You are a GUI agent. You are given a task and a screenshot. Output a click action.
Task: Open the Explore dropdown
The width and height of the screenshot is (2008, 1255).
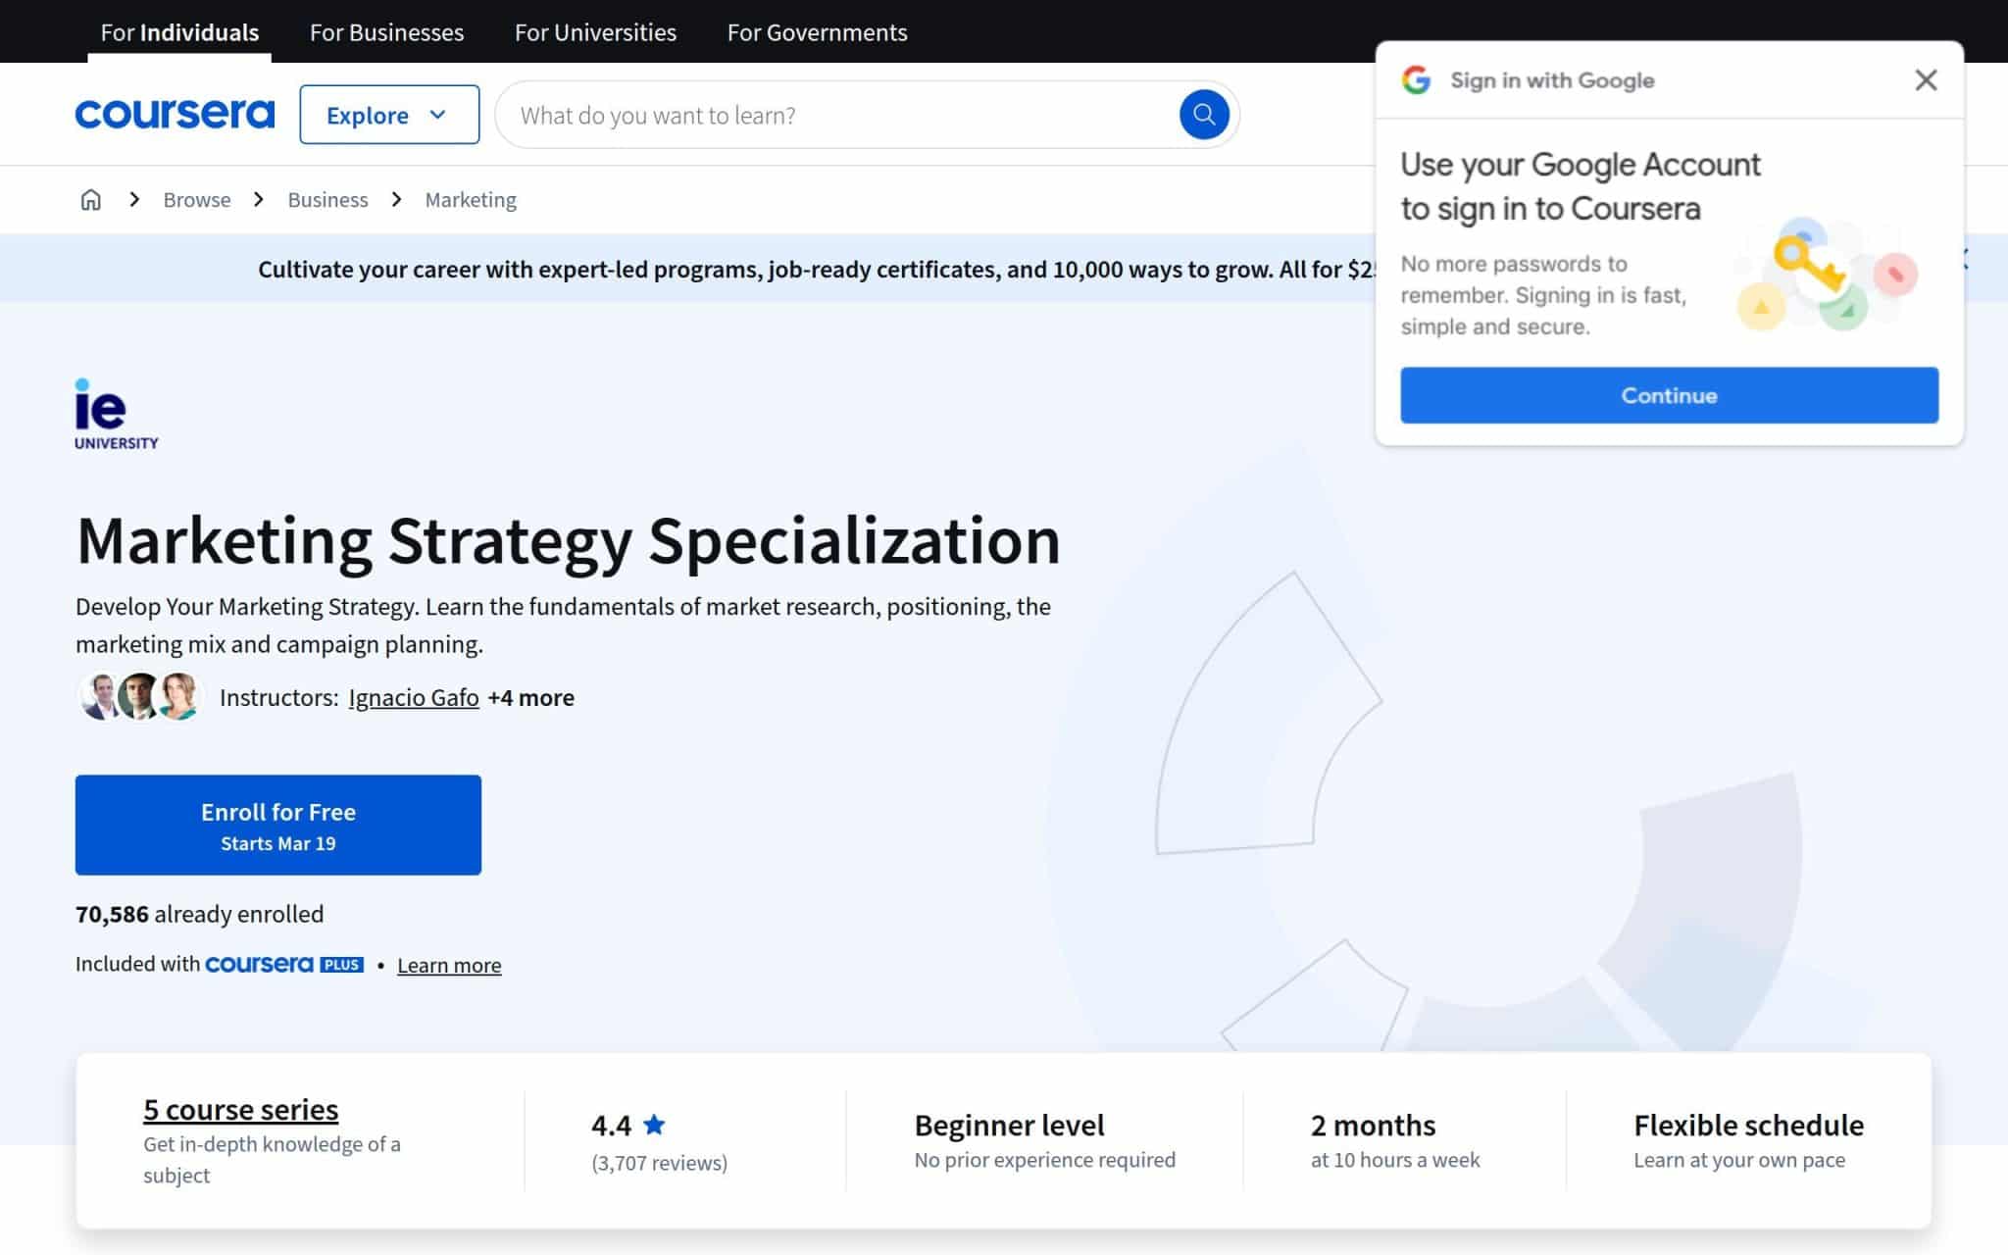point(389,115)
